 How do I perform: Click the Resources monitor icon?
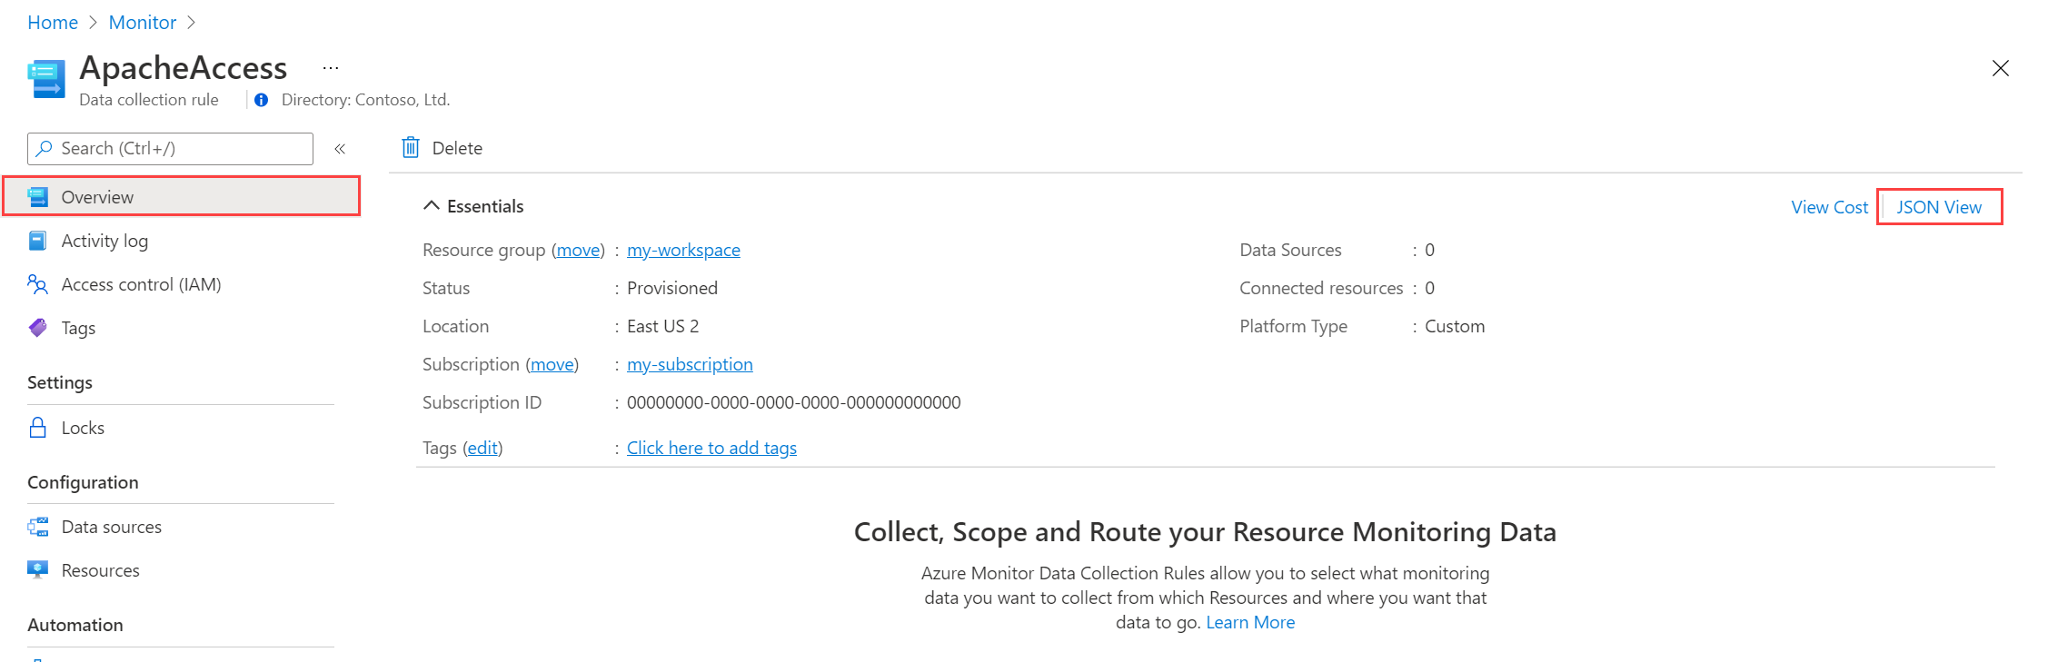pyautogui.click(x=38, y=570)
